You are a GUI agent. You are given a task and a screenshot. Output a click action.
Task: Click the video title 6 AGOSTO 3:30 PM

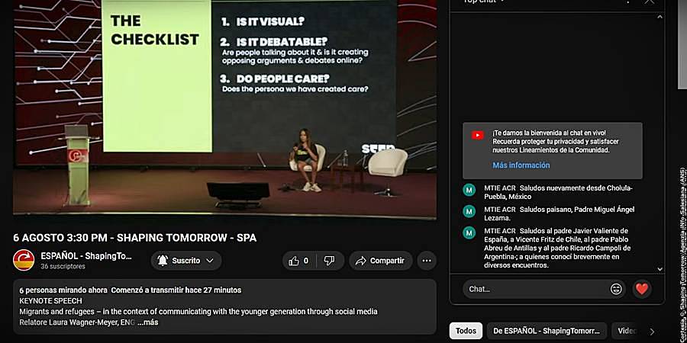[134, 238]
